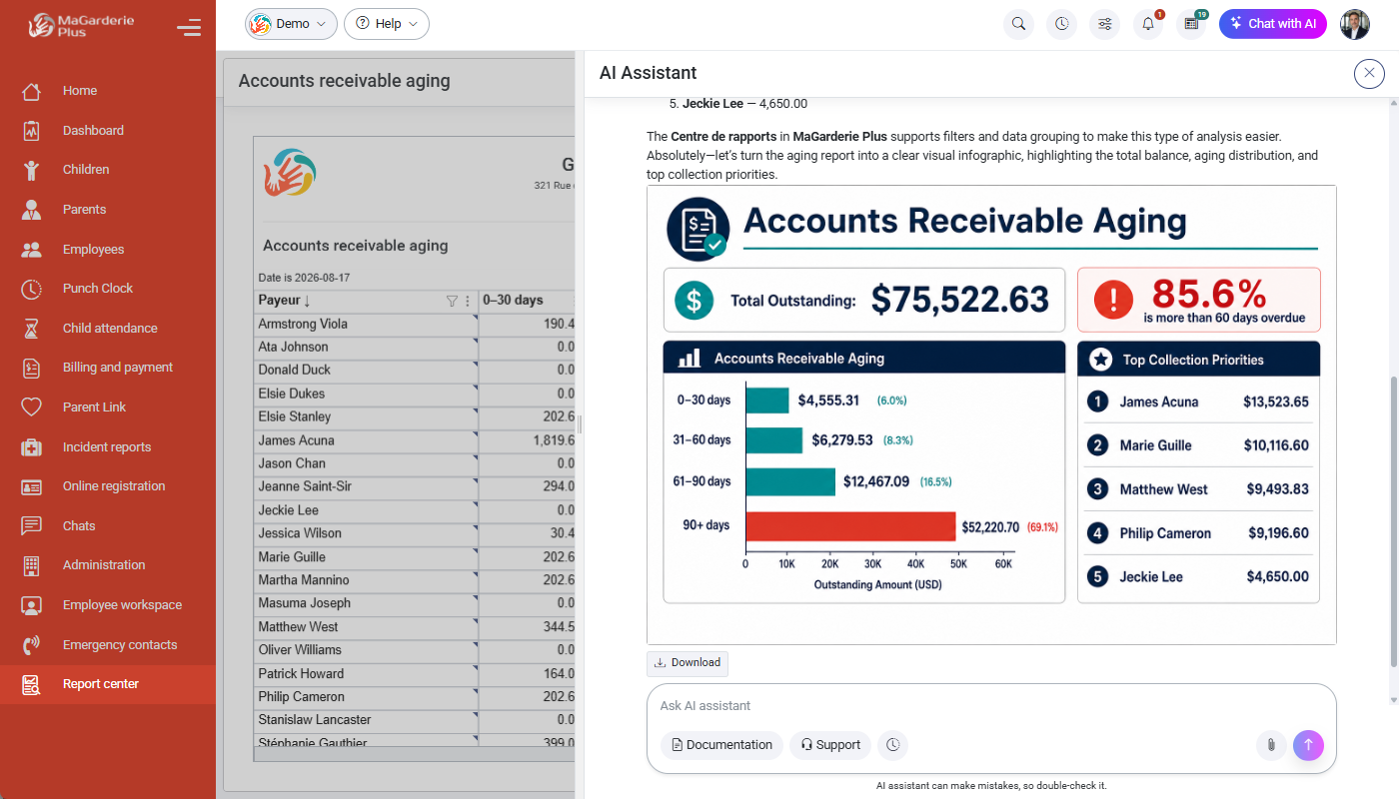The height and width of the screenshot is (799, 1399).
Task: Select the Patrick Howard row
Action: pyautogui.click(x=415, y=674)
